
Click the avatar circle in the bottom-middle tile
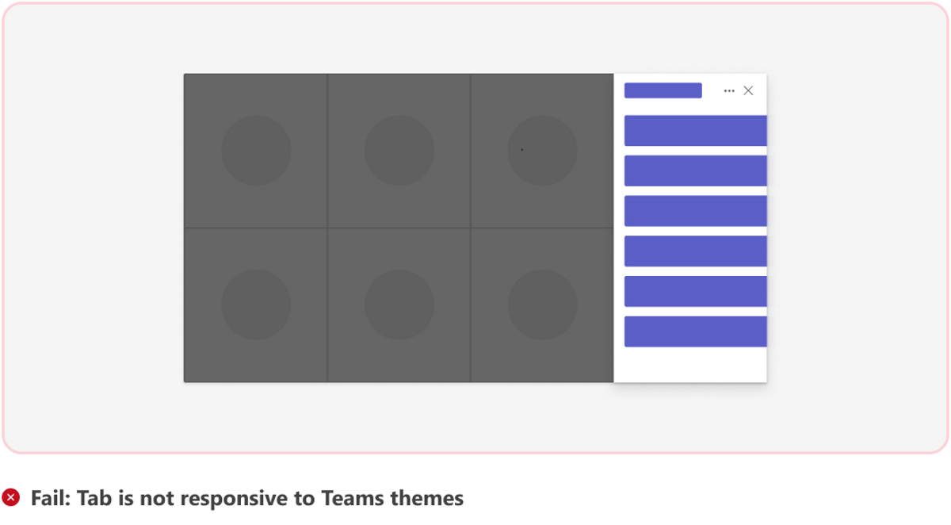[399, 305]
